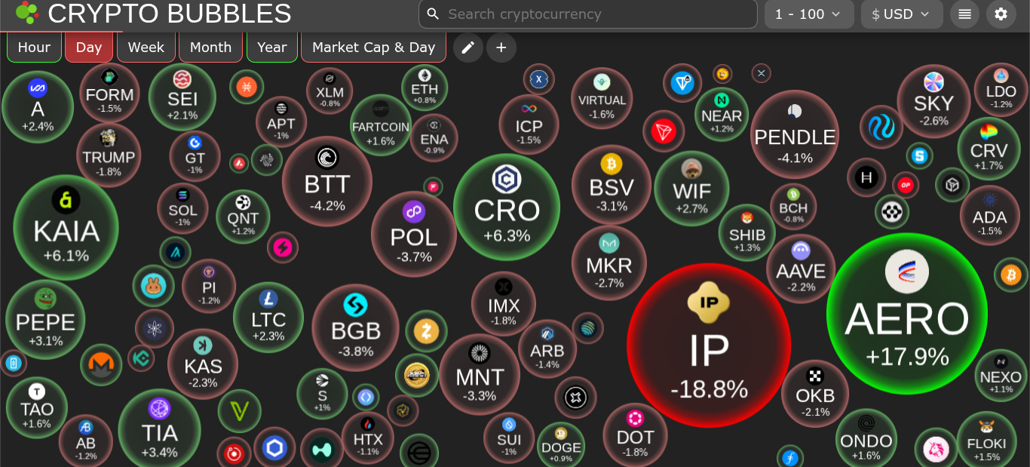
Task: Select the TRUMP bubble
Action: click(109, 155)
